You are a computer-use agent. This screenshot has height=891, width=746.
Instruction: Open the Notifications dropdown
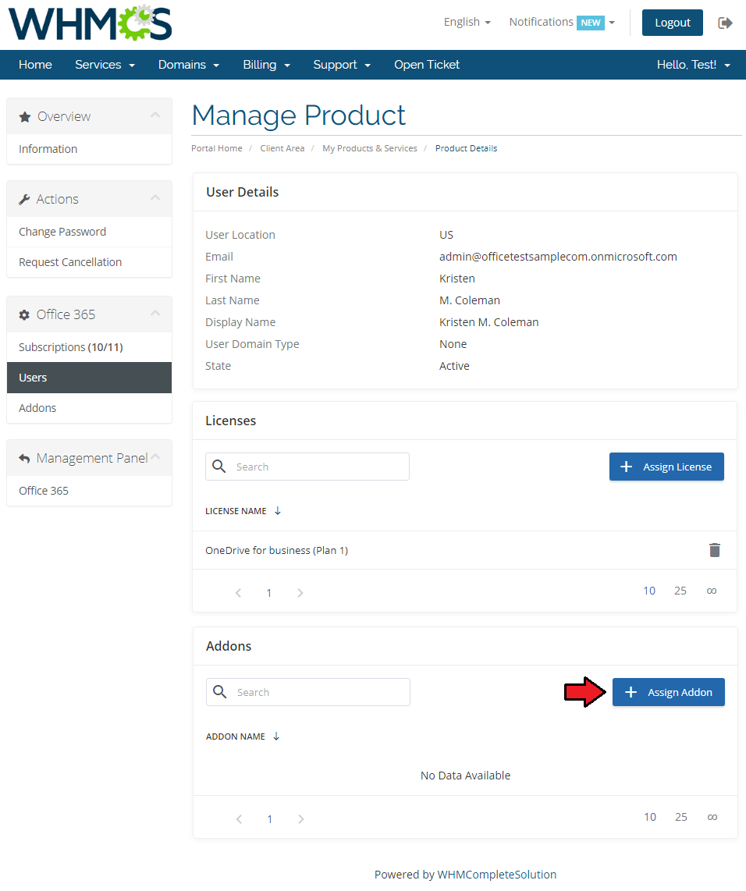[562, 22]
